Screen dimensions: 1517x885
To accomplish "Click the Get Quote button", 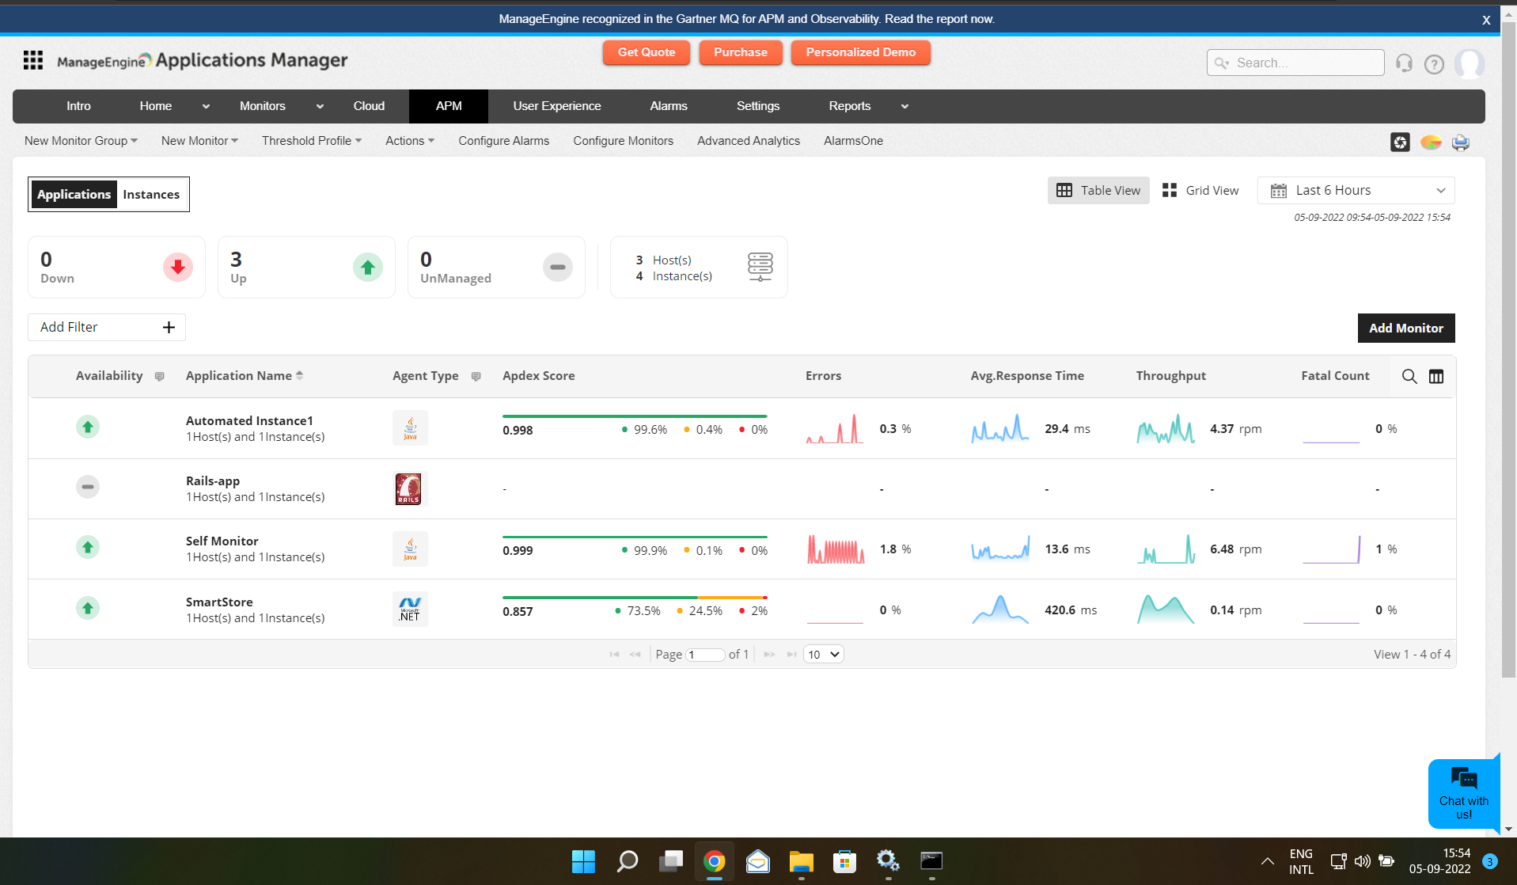I will 647,52.
